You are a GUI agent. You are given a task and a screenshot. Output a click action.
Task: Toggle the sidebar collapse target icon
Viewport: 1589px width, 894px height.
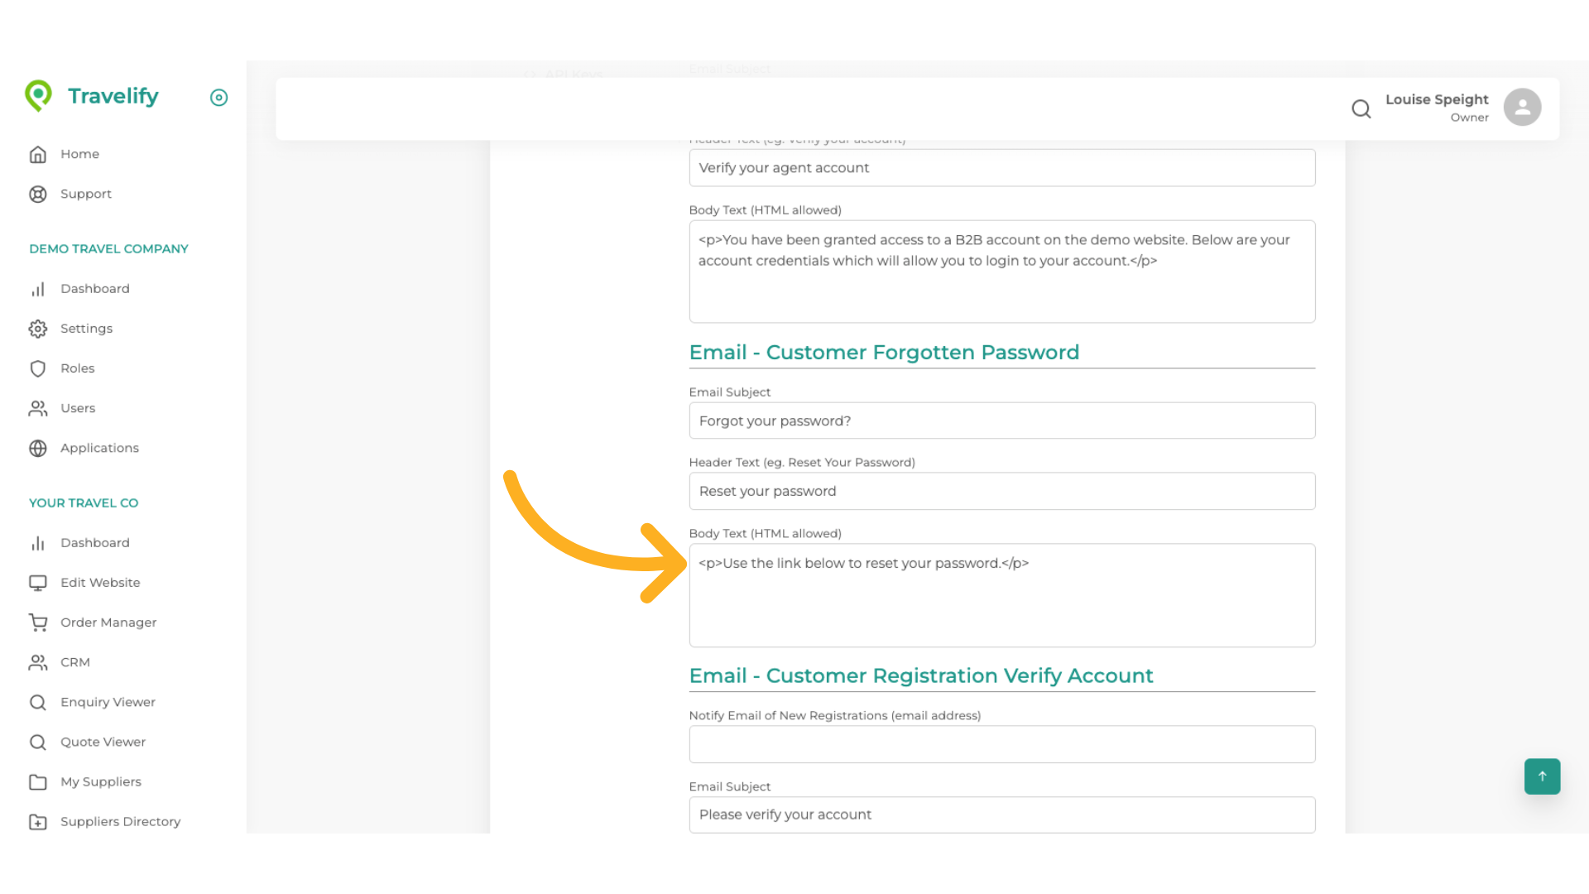coord(218,98)
